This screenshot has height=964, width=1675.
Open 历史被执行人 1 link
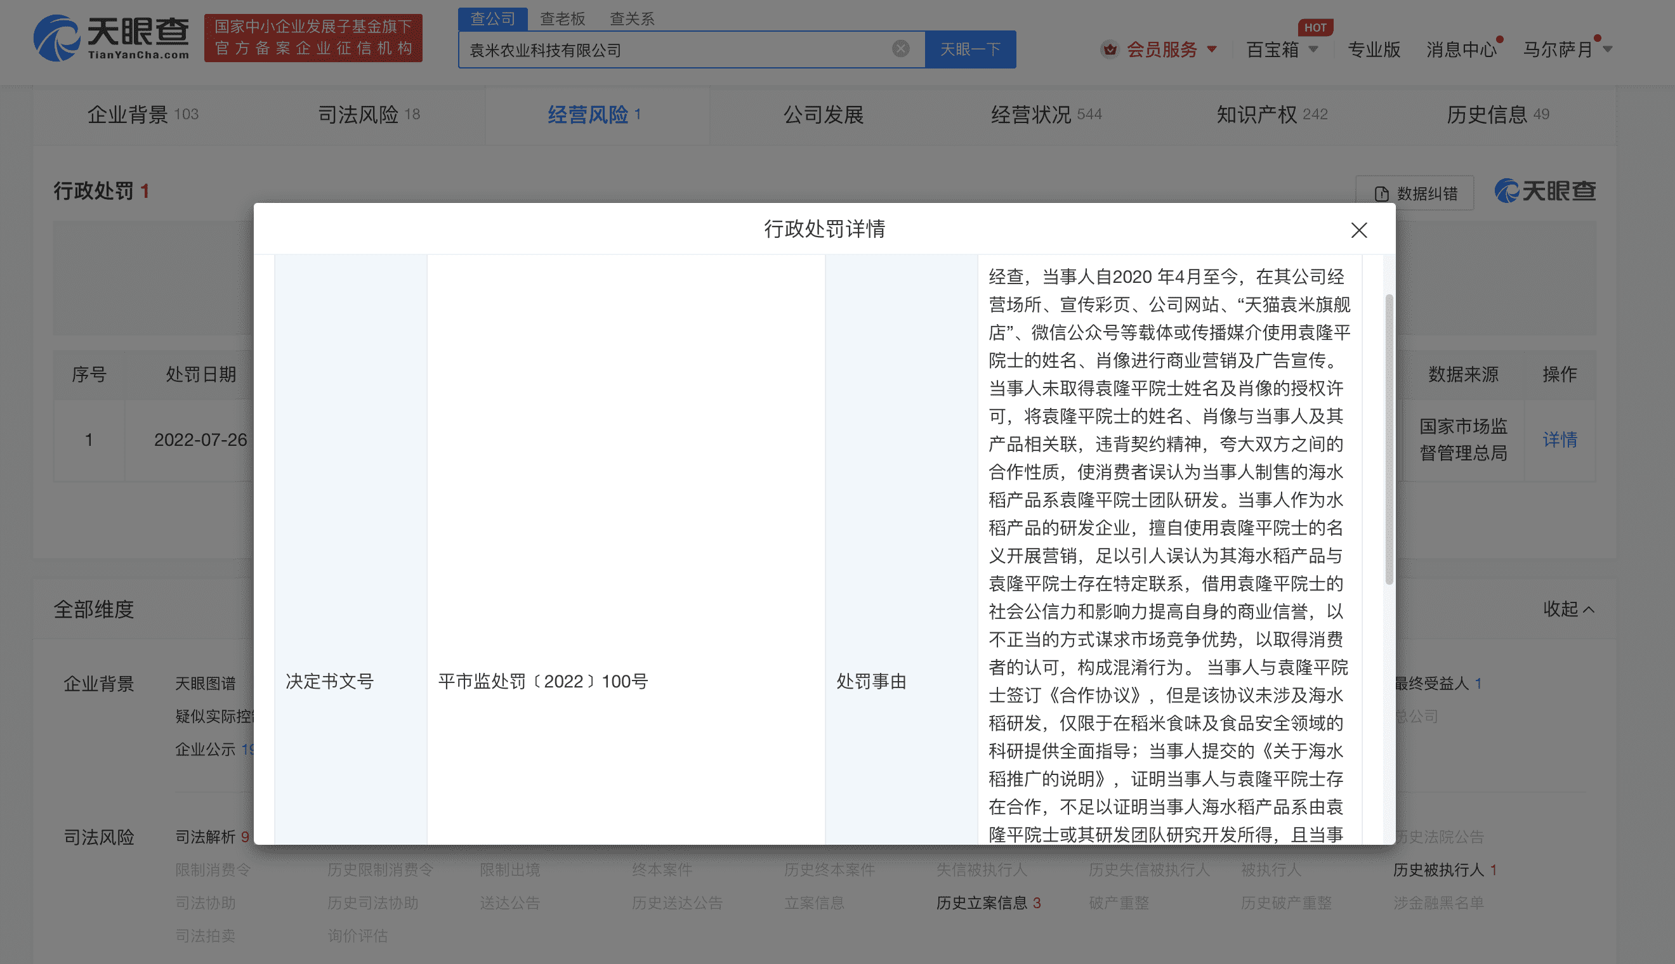tap(1445, 870)
